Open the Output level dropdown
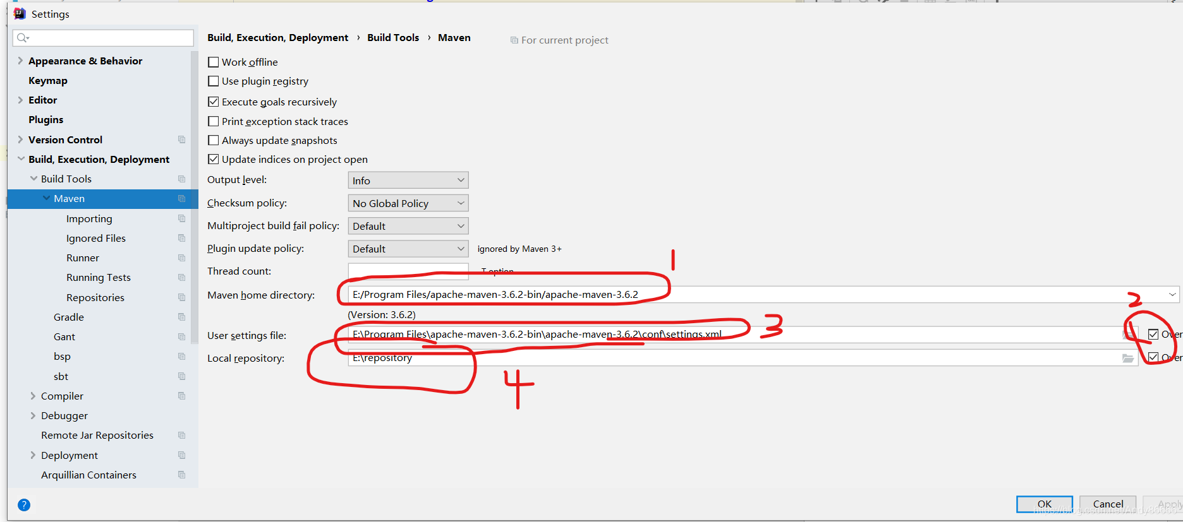The height and width of the screenshot is (522, 1183). pyautogui.click(x=408, y=181)
